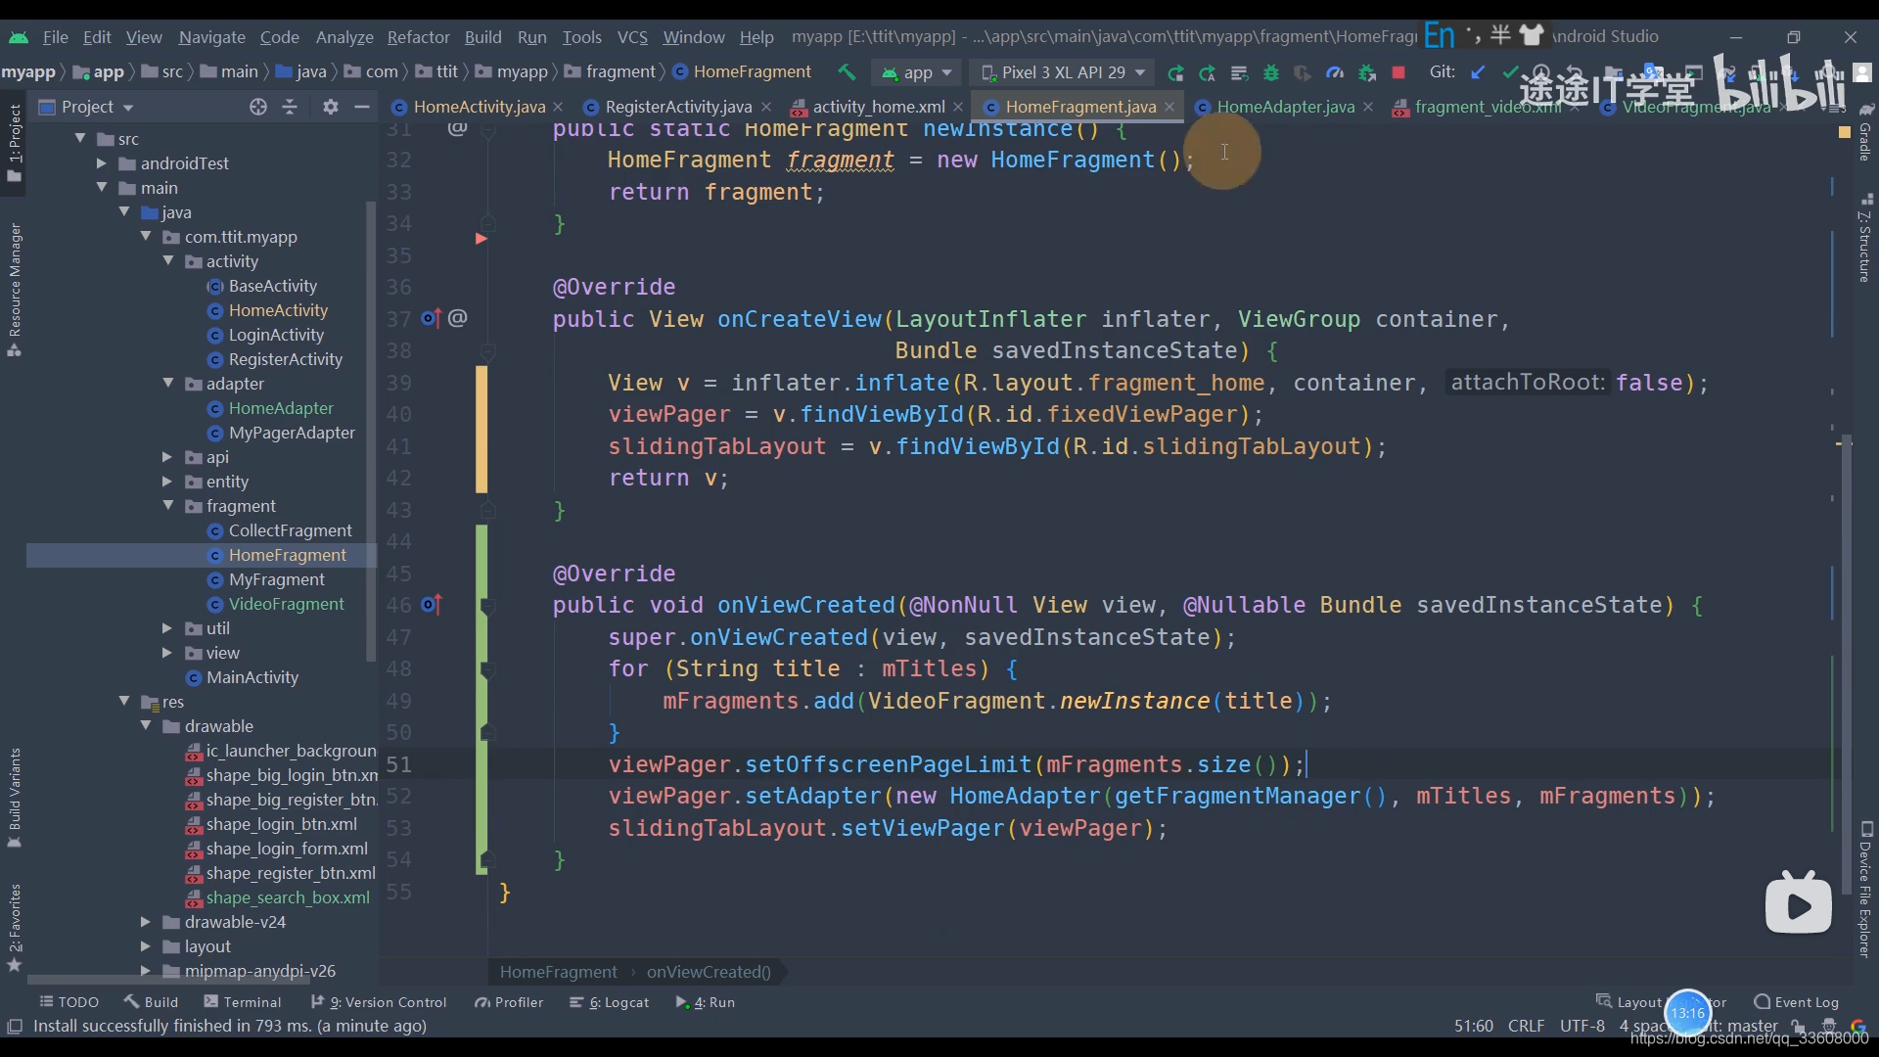Open Project panel settings gear
Image resolution: width=1879 pixels, height=1057 pixels.
331,107
